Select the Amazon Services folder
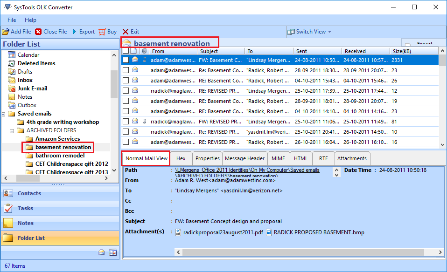The image size is (447, 272). pyautogui.click(x=57, y=139)
